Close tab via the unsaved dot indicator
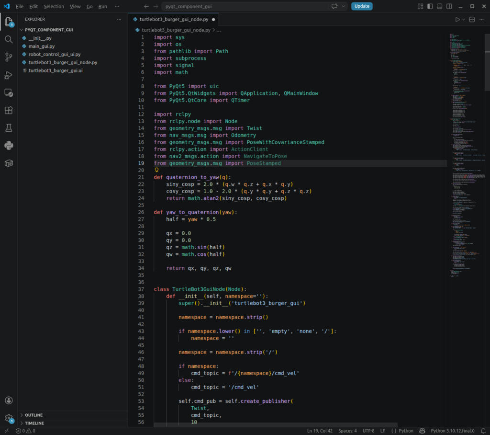Image resolution: width=490 pixels, height=435 pixels. click(x=213, y=20)
